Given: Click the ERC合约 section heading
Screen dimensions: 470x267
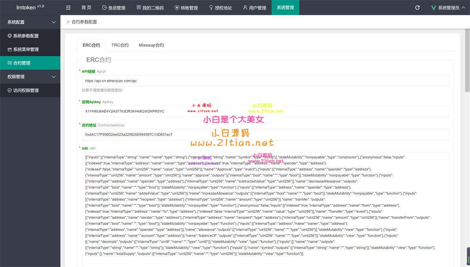Looking at the screenshot, I should (99, 60).
